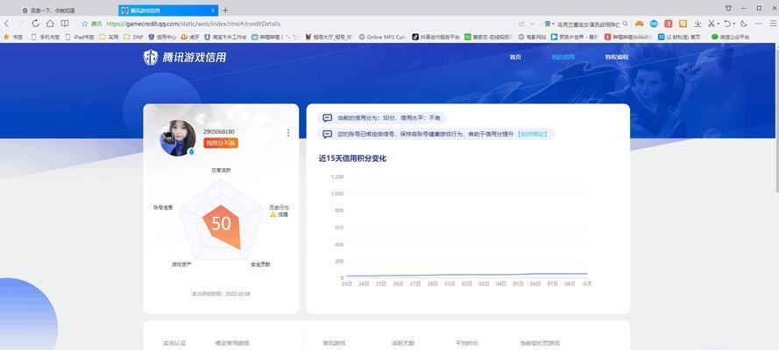Click the 50 score in radar chart
This screenshot has height=350, width=779.
click(222, 224)
